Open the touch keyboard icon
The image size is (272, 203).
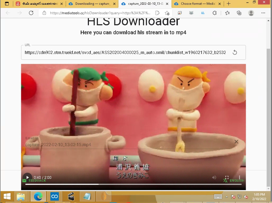tap(218, 197)
